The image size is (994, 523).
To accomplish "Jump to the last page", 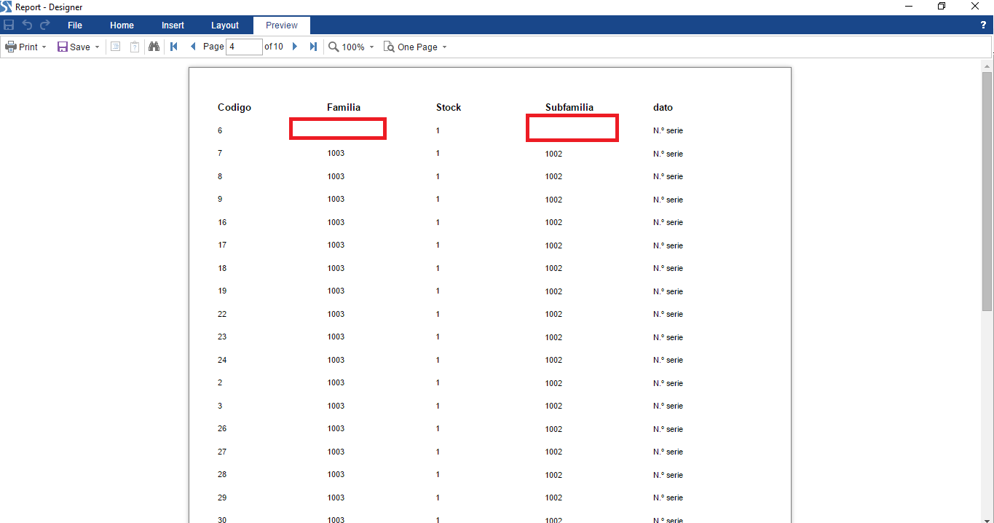I will coord(313,47).
